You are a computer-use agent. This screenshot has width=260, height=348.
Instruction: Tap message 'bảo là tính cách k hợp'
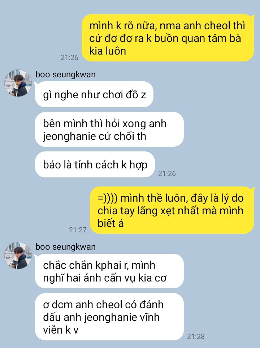95,164
